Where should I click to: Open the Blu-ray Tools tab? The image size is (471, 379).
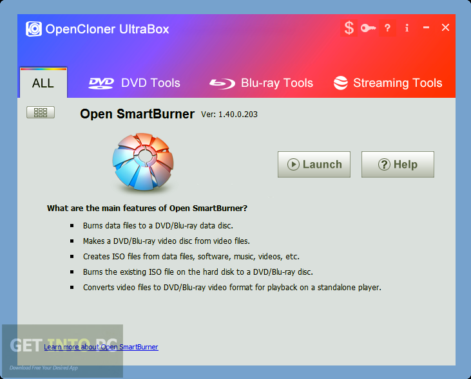pos(261,83)
